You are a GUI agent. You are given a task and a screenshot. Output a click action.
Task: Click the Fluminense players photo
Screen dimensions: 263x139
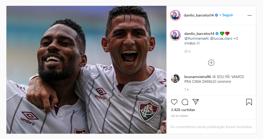pyautogui.click(x=86, y=70)
